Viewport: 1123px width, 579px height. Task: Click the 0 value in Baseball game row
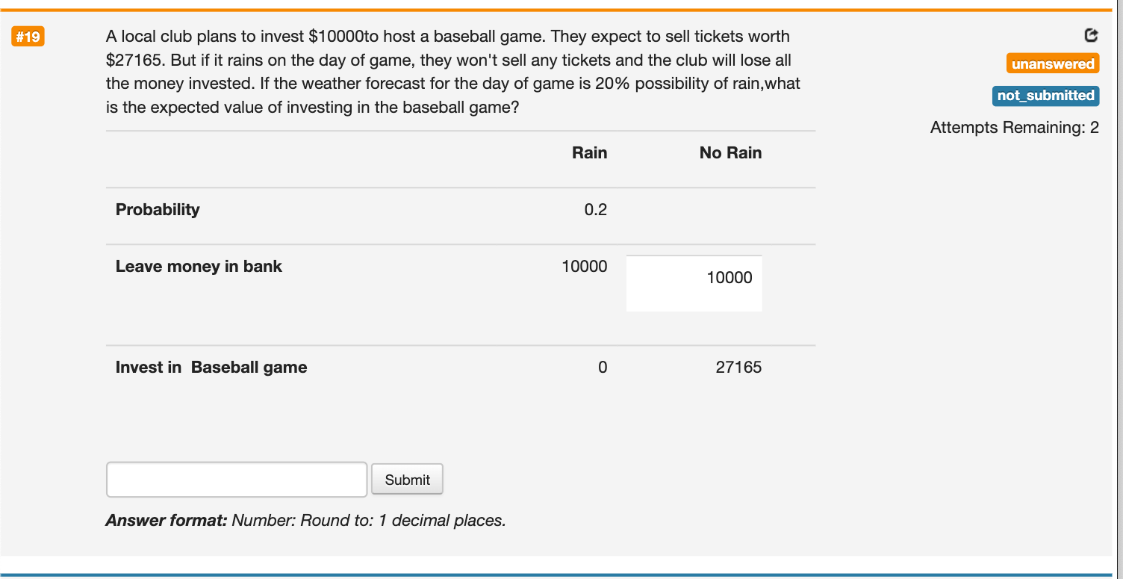pyautogui.click(x=603, y=367)
